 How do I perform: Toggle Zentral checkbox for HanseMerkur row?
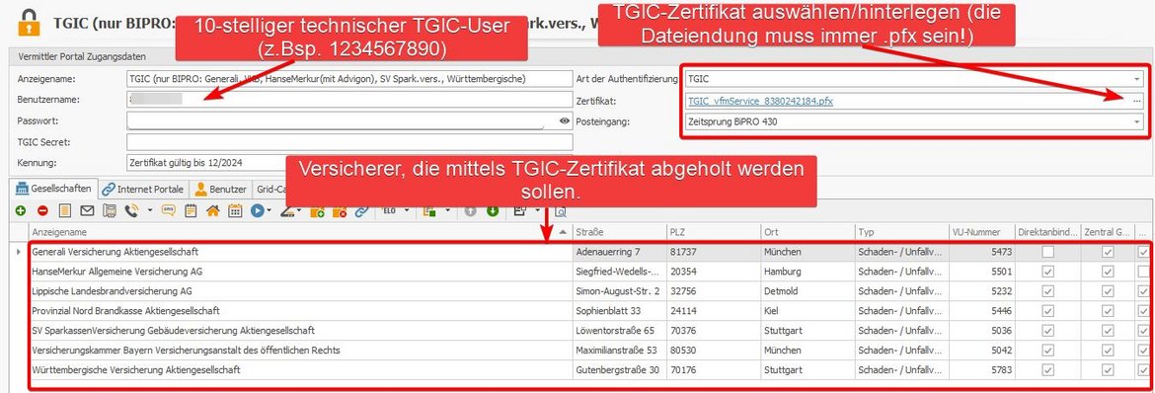coord(1107,273)
